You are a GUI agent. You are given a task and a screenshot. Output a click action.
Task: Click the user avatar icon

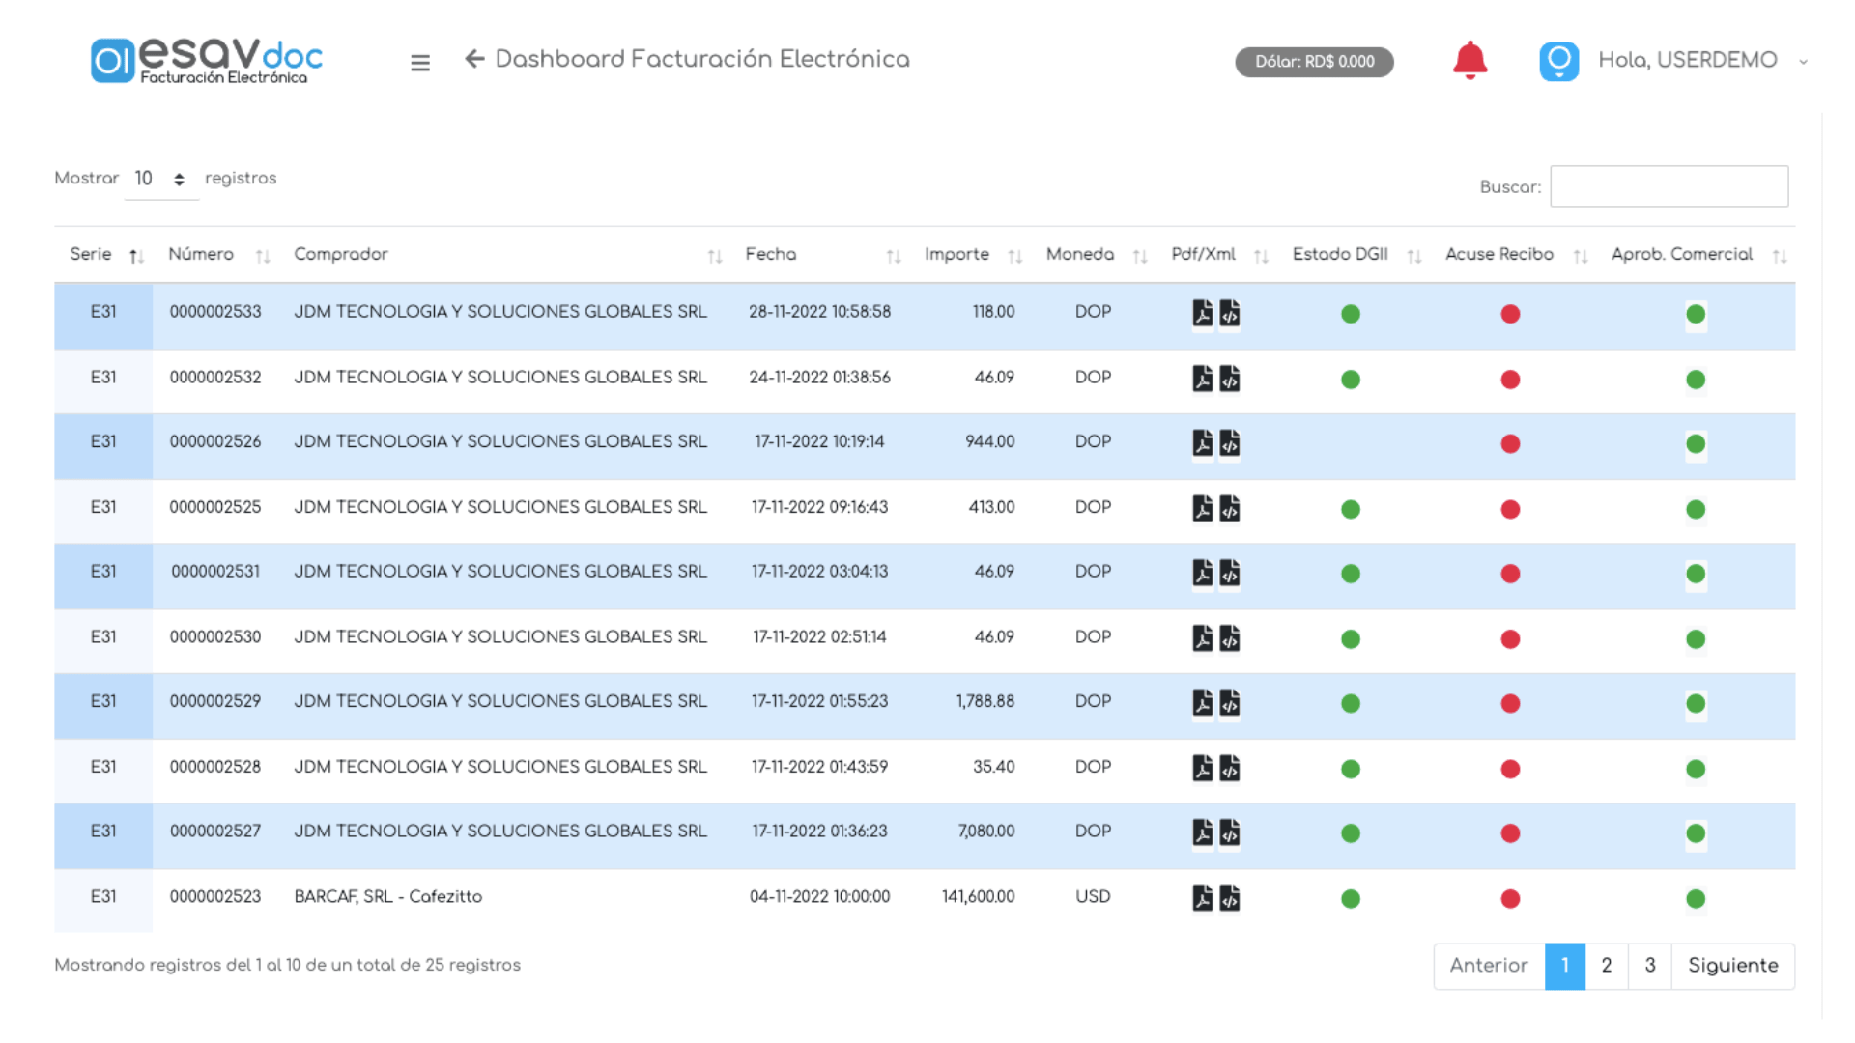click(1558, 61)
